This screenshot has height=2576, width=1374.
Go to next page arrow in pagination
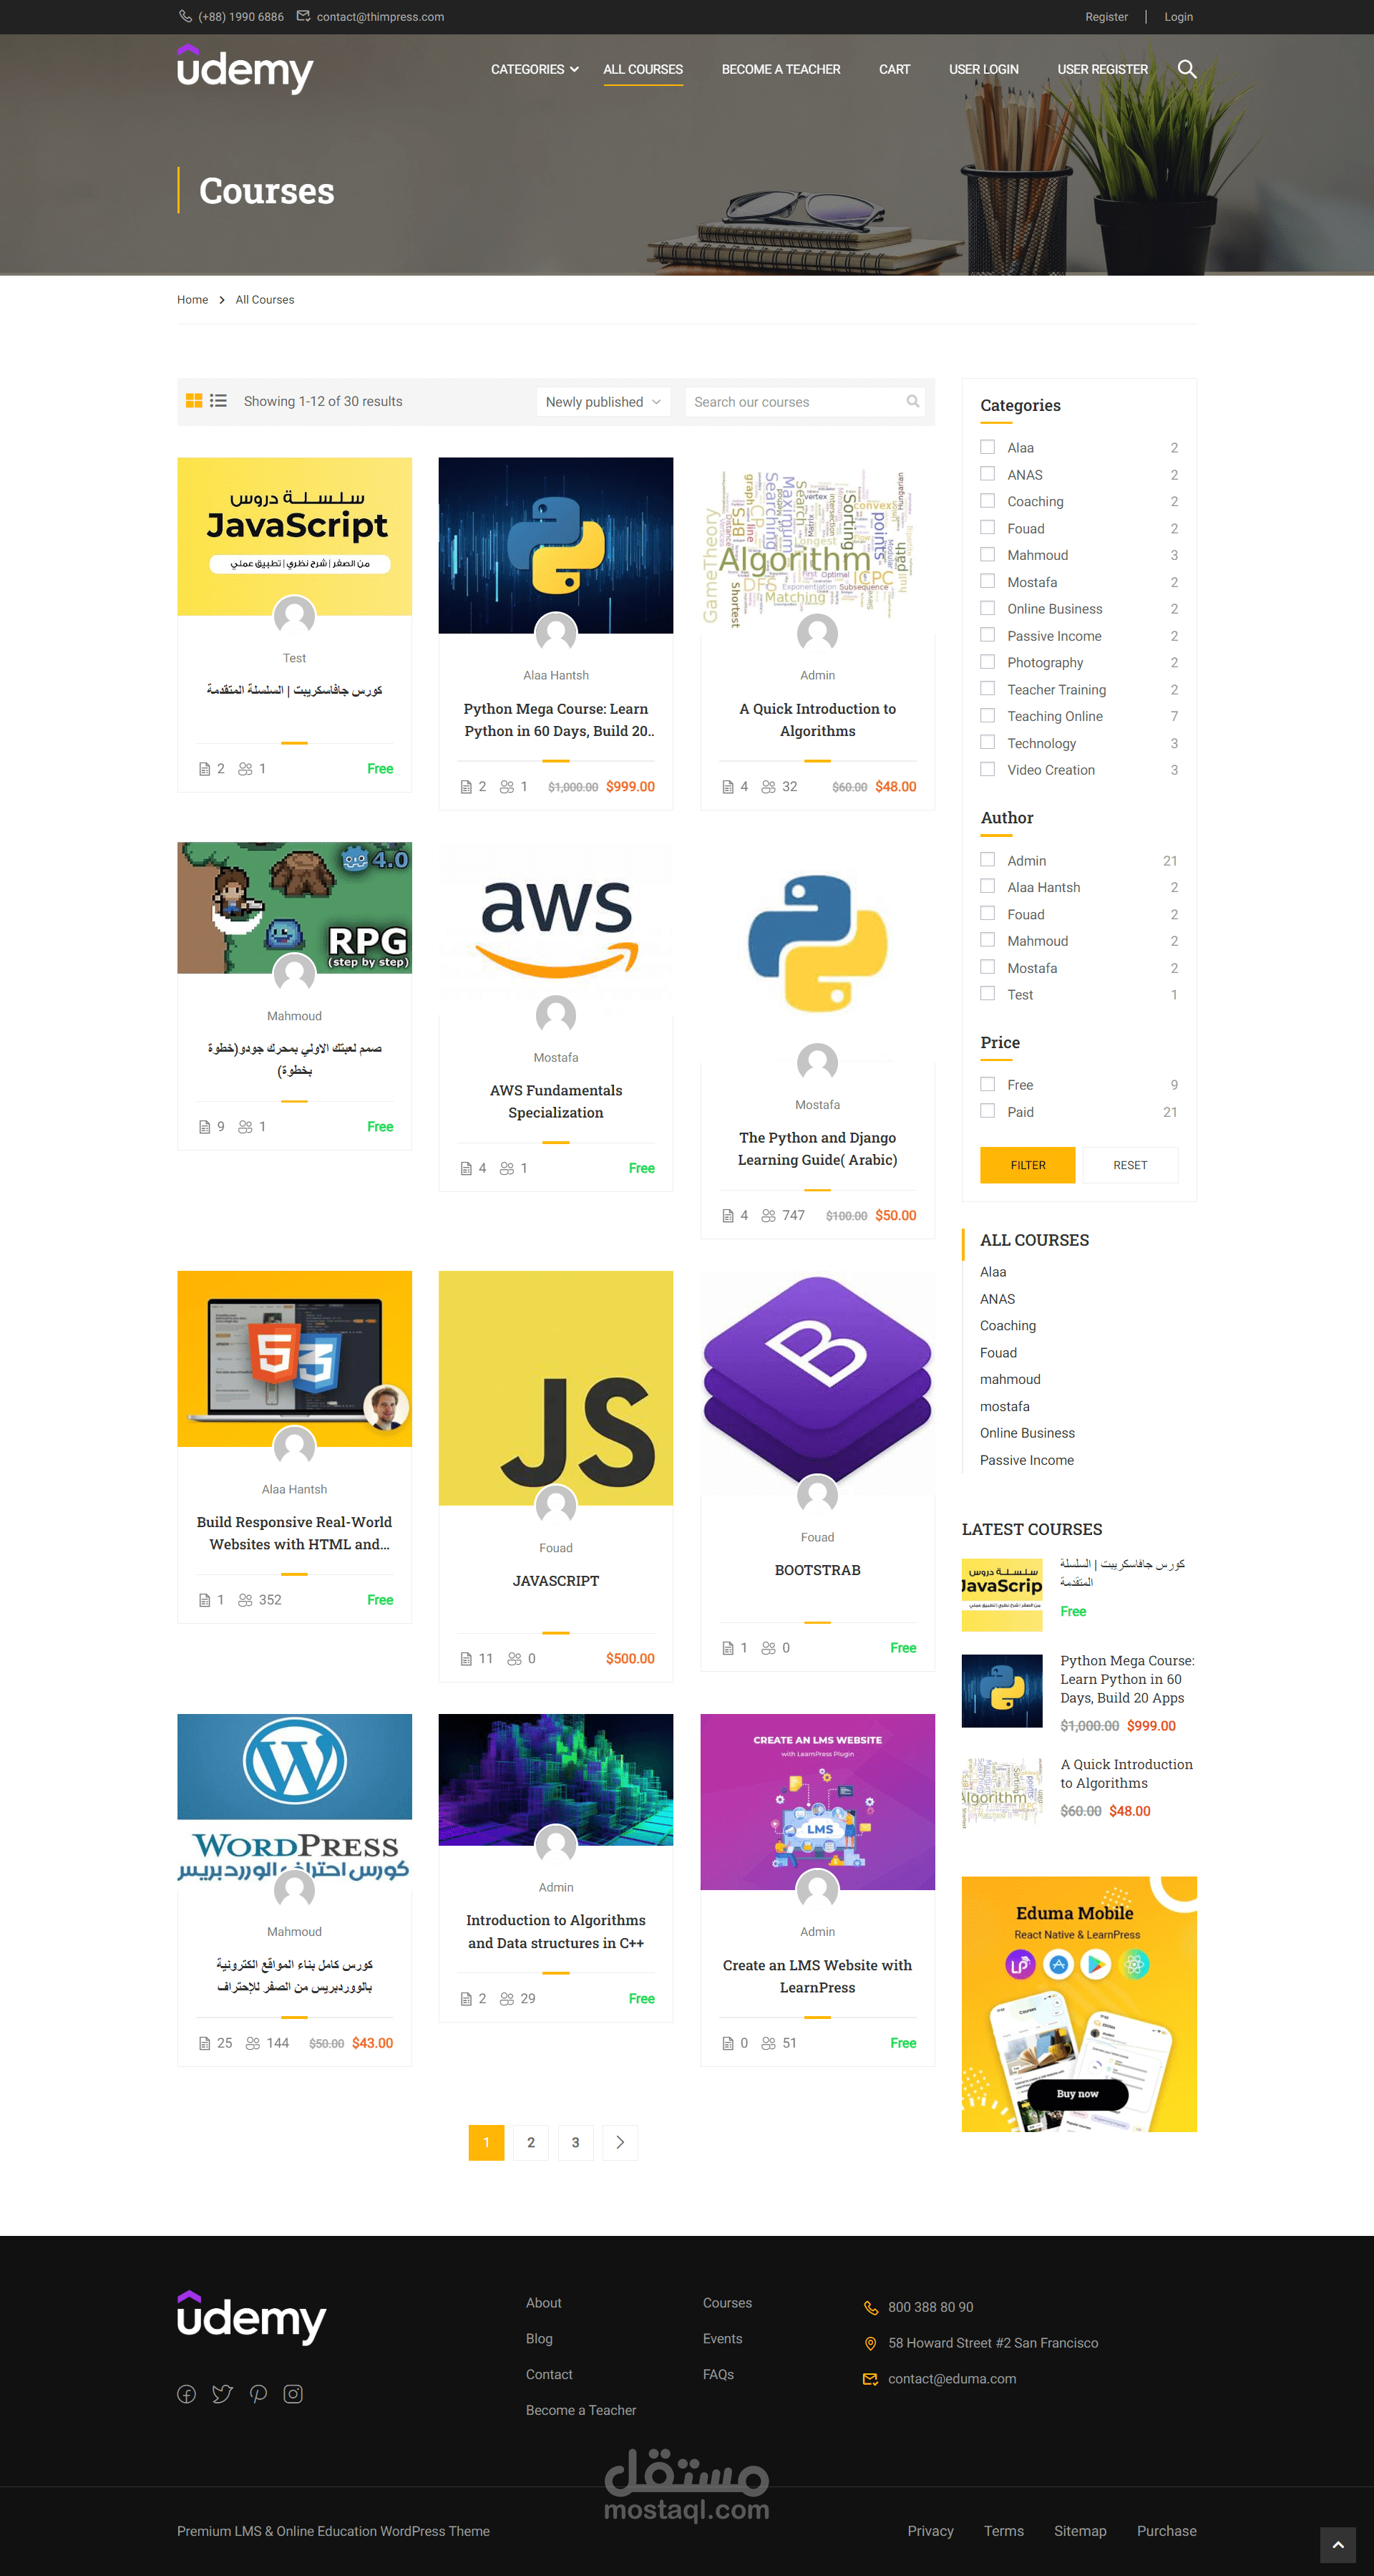click(620, 2142)
